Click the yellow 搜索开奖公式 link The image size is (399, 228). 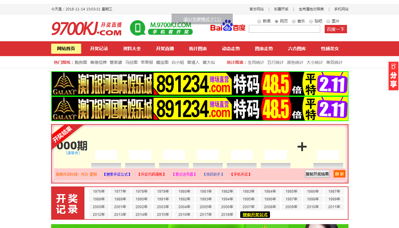[x=255, y=215]
